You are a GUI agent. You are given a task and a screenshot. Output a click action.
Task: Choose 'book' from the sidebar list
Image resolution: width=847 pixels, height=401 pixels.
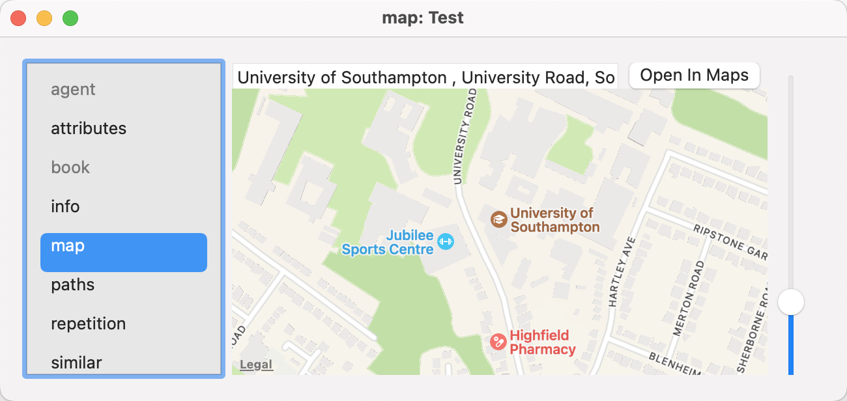point(70,167)
